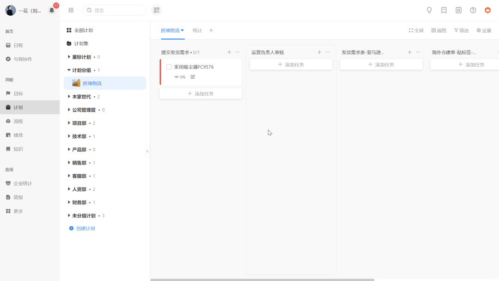
Task: Go to 目标 in the sidebar
Action: click(x=30, y=94)
